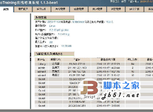This screenshot has width=153, height=112.
Task: Click the 最后活动时间 column header
Action: click(x=108, y=60)
